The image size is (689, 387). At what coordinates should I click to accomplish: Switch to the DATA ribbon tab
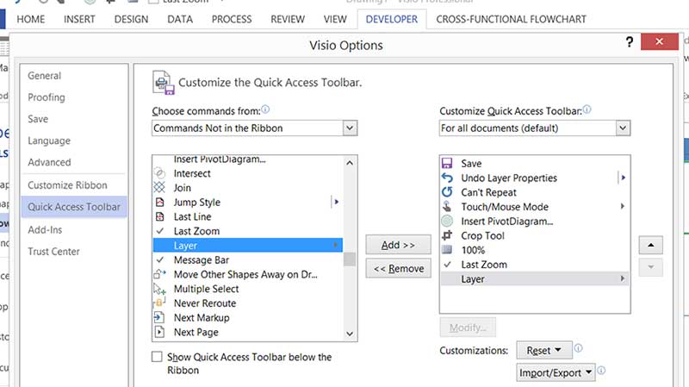pyautogui.click(x=180, y=19)
